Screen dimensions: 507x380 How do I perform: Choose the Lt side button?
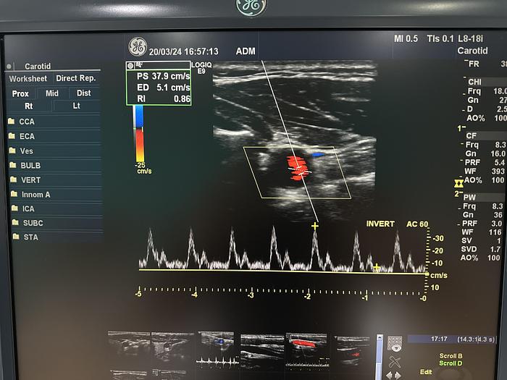[x=77, y=106]
